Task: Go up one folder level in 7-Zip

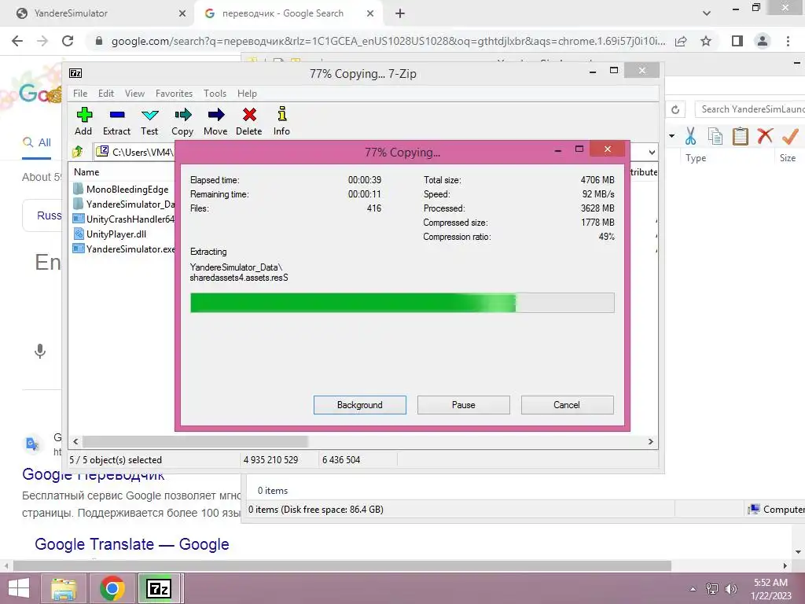Action: point(78,152)
